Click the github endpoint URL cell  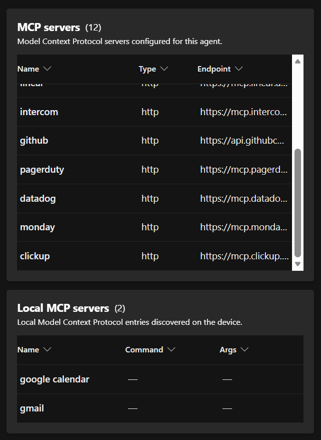click(242, 141)
